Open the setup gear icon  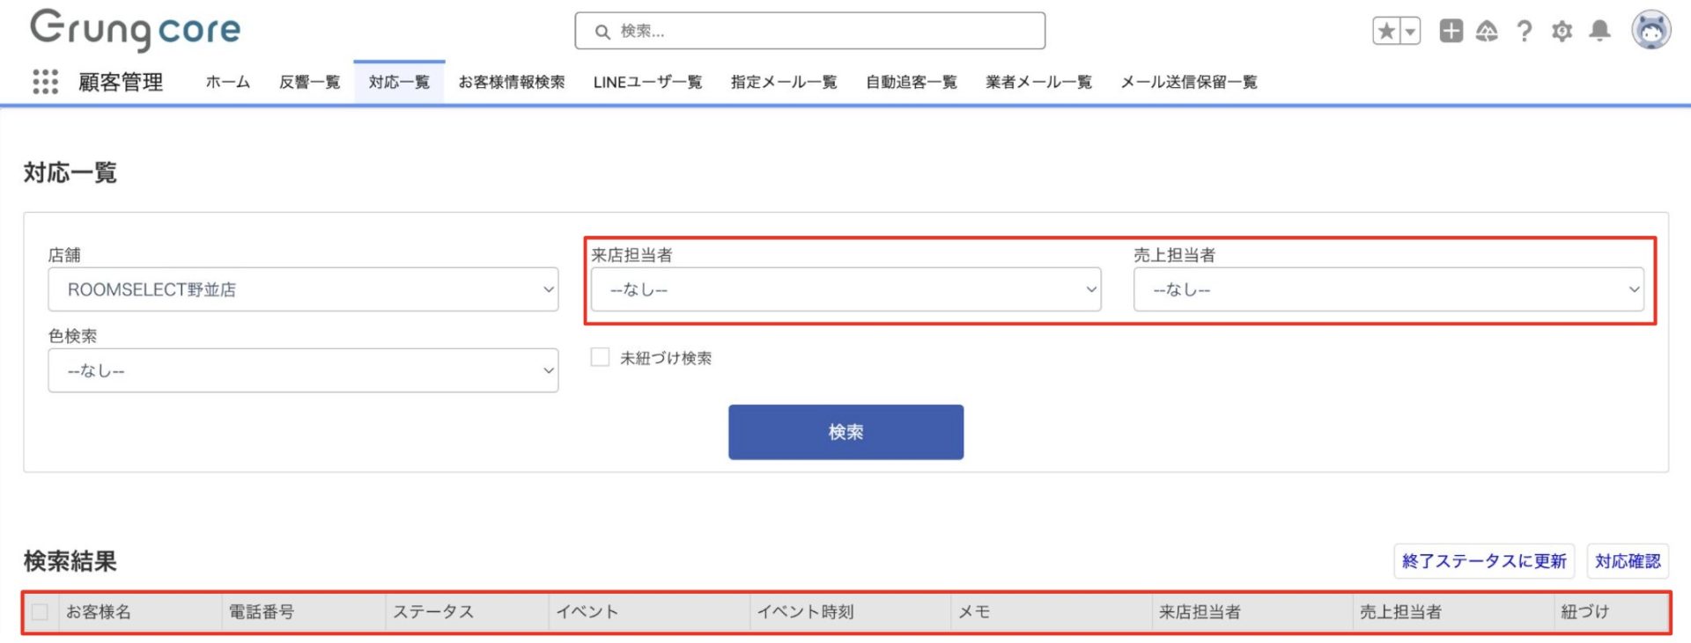1562,32
